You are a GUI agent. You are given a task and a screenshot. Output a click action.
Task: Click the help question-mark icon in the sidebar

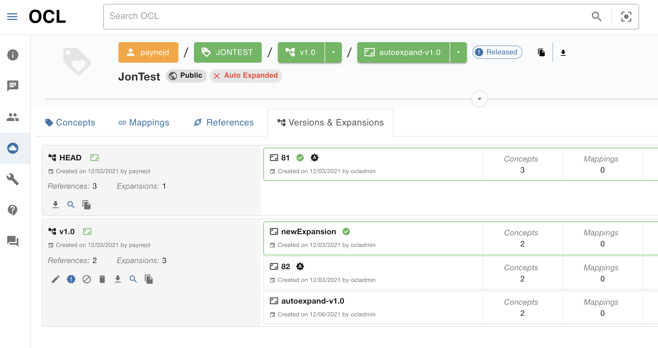[13, 210]
